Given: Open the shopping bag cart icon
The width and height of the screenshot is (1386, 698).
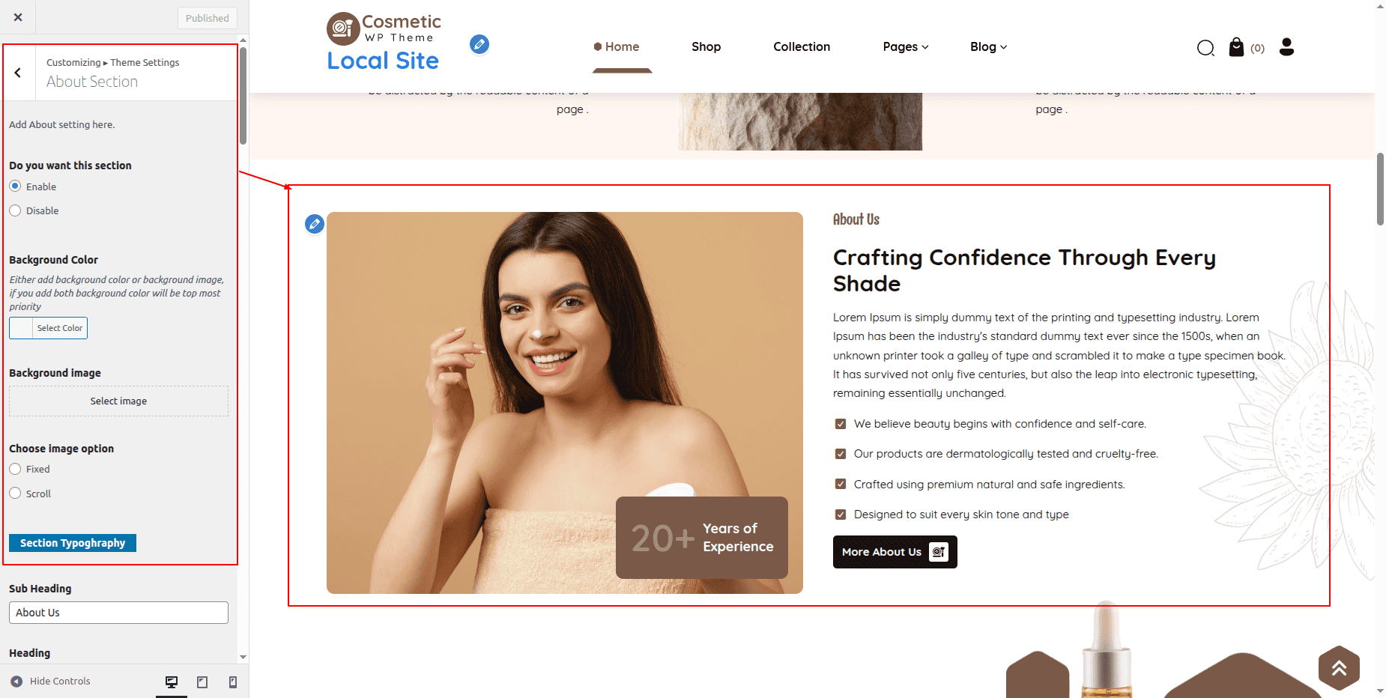Looking at the screenshot, I should (x=1236, y=47).
